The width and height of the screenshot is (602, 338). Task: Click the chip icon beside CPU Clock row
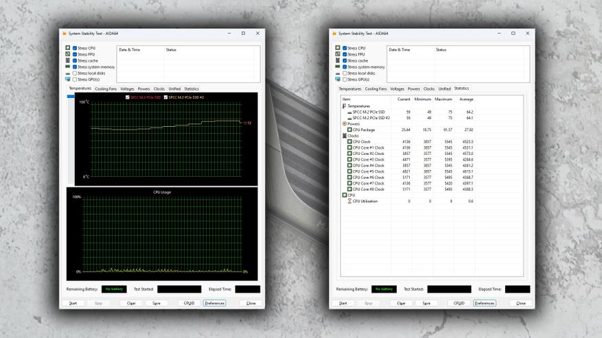click(349, 141)
